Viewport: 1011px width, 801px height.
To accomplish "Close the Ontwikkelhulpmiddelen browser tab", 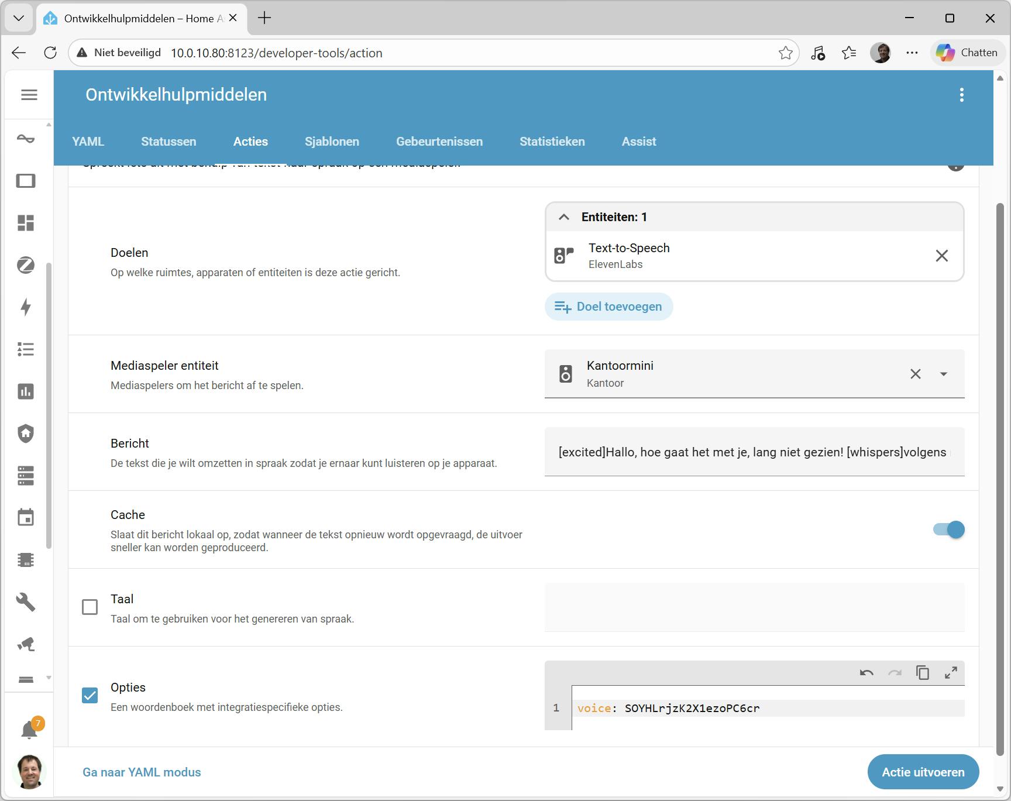I will coord(233,18).
